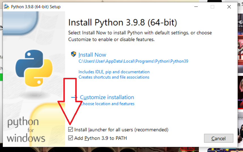This screenshot has width=243, height=152.
Task: Start installation with Install Now
Action: point(92,55)
